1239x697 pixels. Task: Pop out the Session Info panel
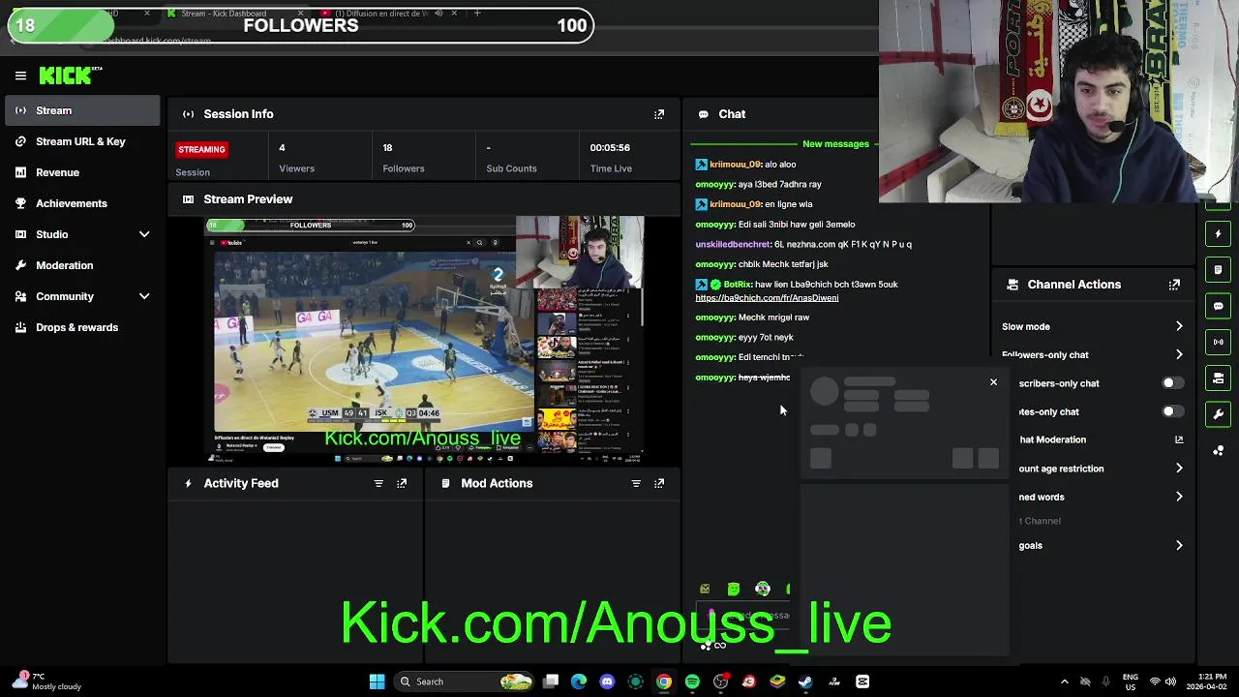point(659,114)
